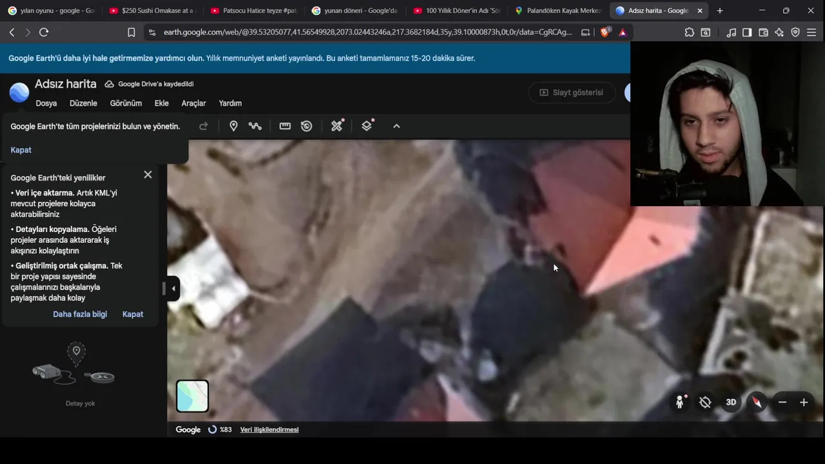Switch to yılan oyunu Google tab
The width and height of the screenshot is (825, 464).
(51, 10)
